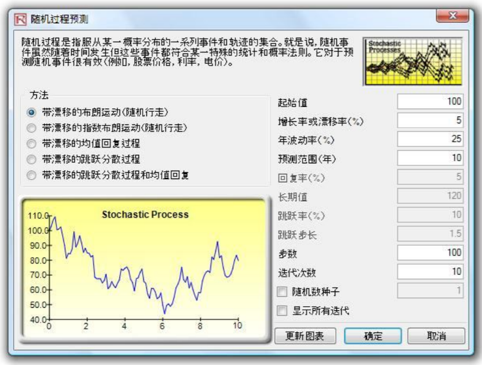
Task: Click the disabled 长期值 field
Action: [x=430, y=196]
